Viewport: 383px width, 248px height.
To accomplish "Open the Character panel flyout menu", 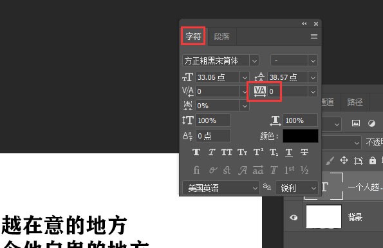I will 314,37.
